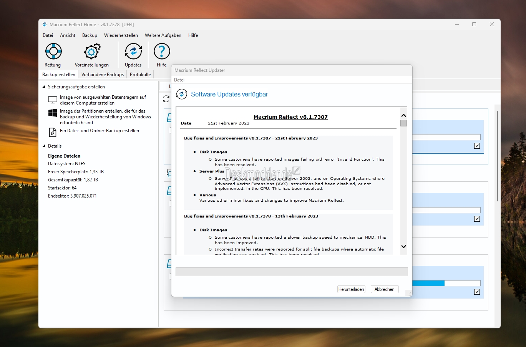Click the first disk usage bar

click(446, 137)
